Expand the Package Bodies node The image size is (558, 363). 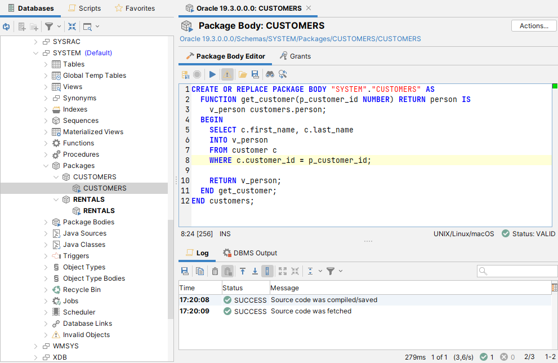pyautogui.click(x=46, y=222)
